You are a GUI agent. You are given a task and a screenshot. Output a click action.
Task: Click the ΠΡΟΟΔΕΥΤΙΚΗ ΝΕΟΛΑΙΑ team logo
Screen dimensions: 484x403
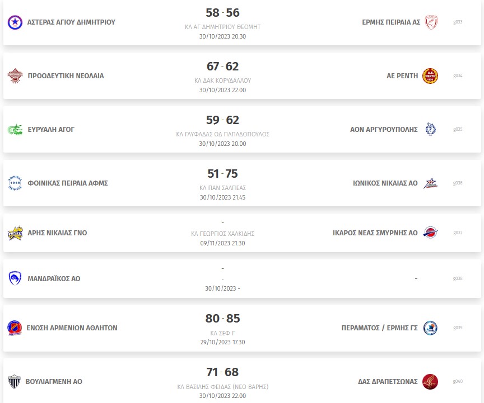tap(15, 76)
